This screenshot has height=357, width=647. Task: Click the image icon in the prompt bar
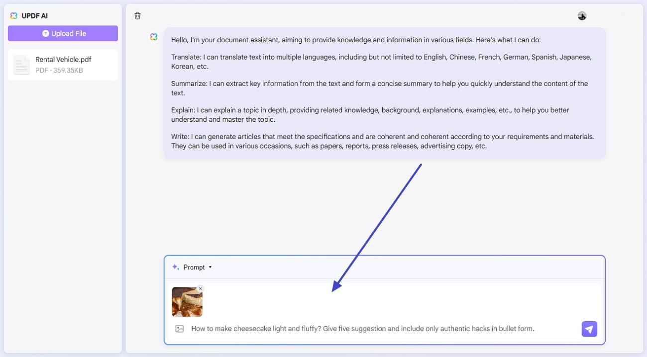click(179, 329)
